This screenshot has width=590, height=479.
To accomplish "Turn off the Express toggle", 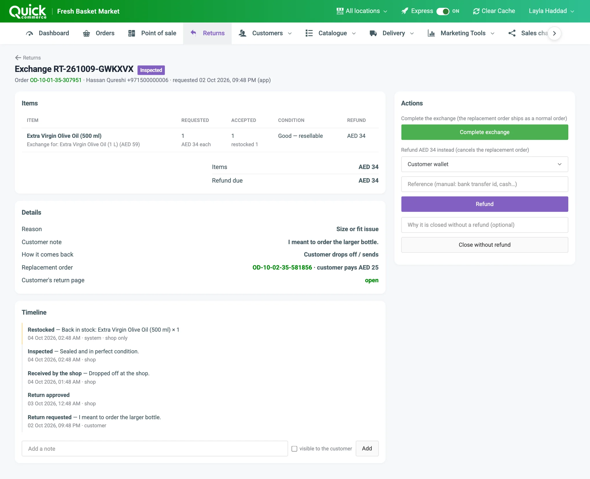I will click(x=443, y=11).
